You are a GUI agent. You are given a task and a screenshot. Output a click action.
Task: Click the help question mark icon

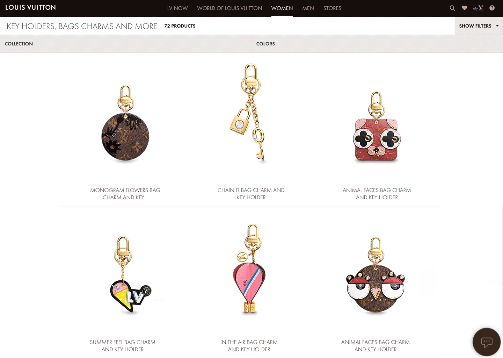pyautogui.click(x=492, y=8)
